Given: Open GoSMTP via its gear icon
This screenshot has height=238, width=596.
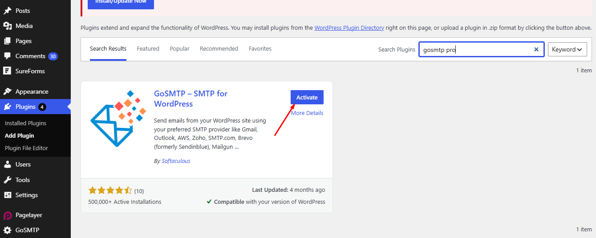Looking at the screenshot, I should pyautogui.click(x=8, y=230).
